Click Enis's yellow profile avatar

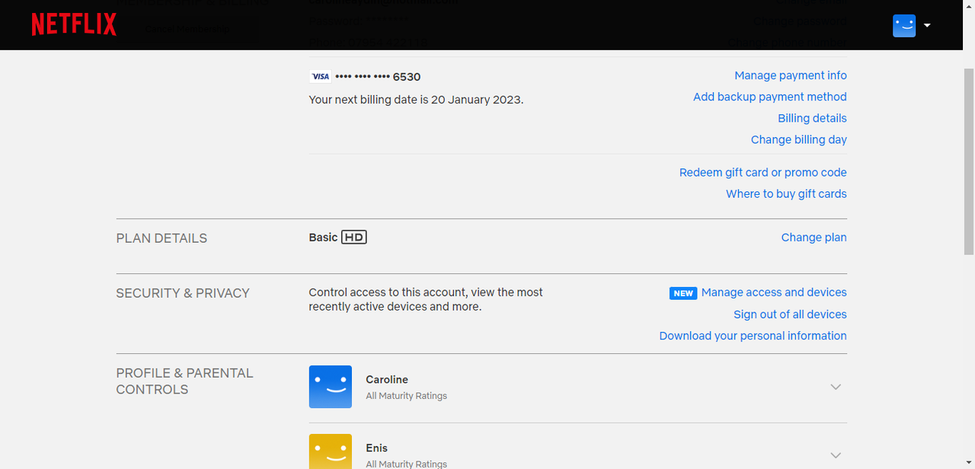(331, 451)
